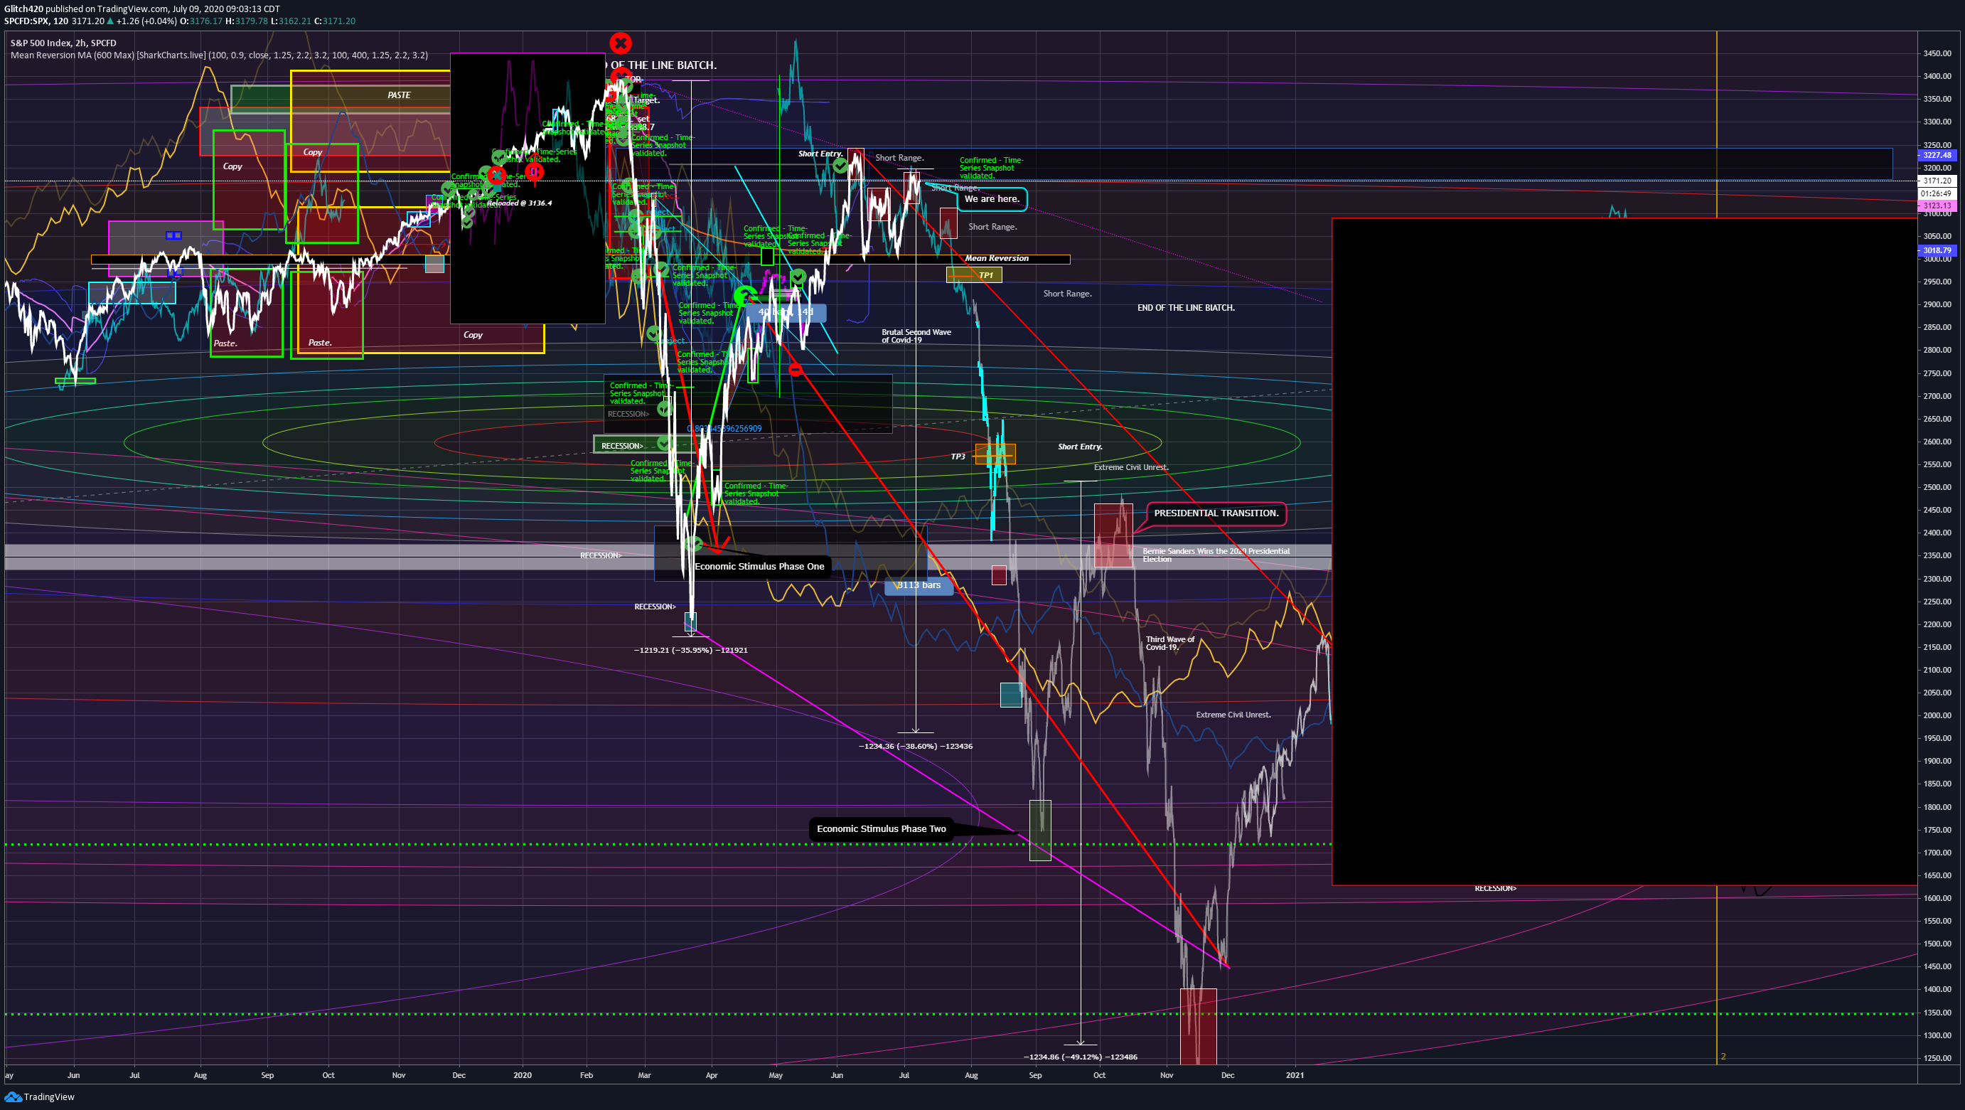Screen dimensions: 1965x1110
Task: Click the black inset chart with the magenta border
Action: [528, 188]
